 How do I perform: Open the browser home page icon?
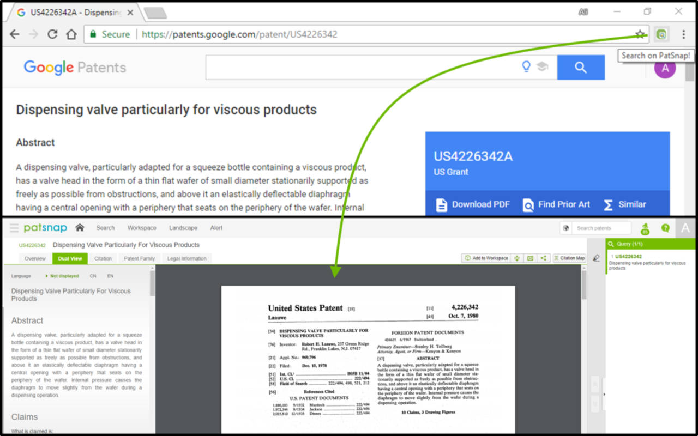tap(71, 34)
